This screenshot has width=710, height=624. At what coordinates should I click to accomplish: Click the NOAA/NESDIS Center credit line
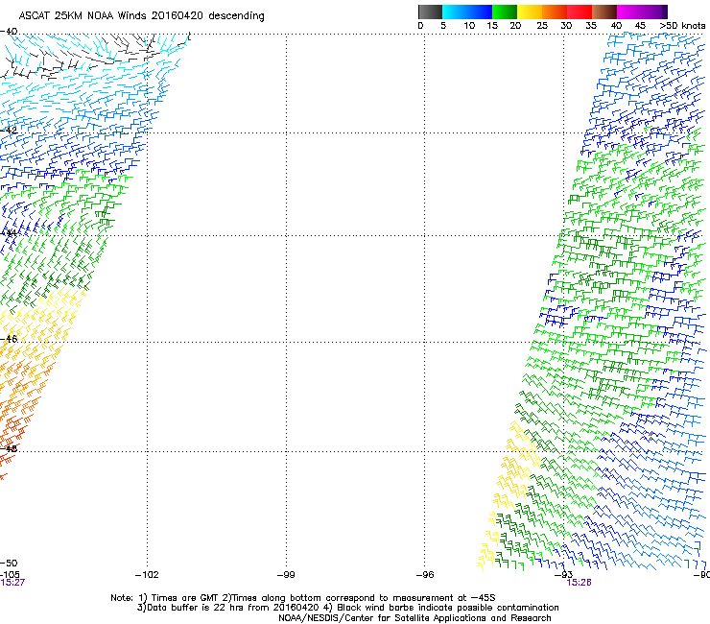(414, 618)
